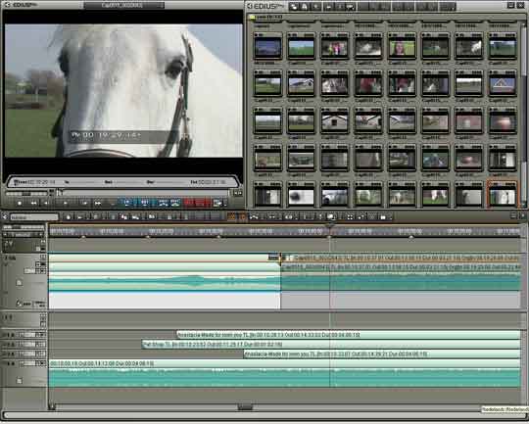This screenshot has height=424, width=529.
Task: Click the Nederlands language indicator
Action: 505,409
